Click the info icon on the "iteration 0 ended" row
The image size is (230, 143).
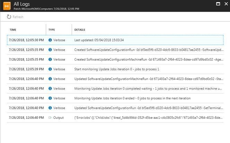[x=50, y=98]
